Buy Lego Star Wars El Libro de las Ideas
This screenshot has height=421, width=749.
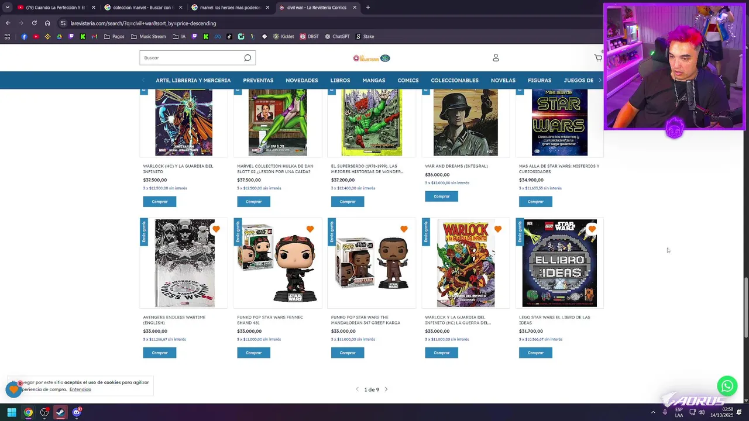(x=535, y=353)
